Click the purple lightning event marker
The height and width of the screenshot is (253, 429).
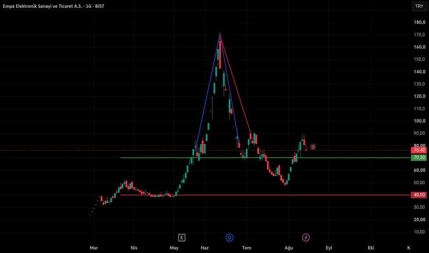point(306,238)
